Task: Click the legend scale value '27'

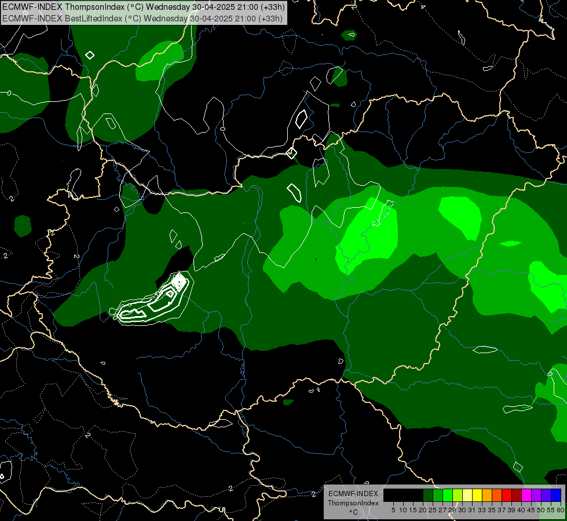Action: pyautogui.click(x=442, y=510)
